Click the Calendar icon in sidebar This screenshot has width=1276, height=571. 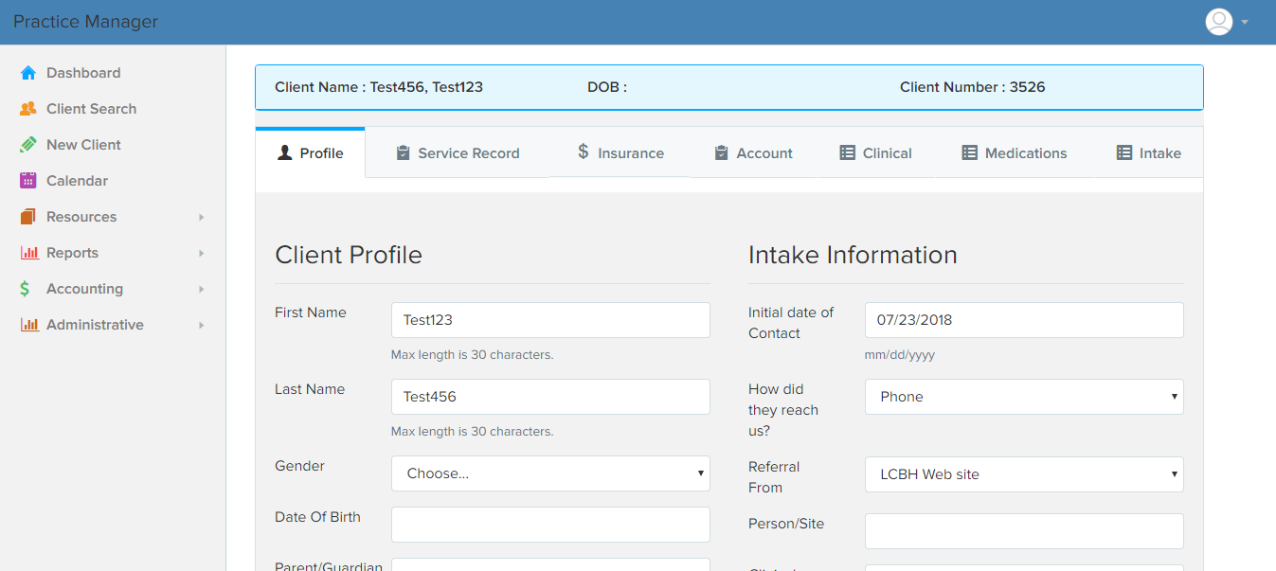pos(28,181)
